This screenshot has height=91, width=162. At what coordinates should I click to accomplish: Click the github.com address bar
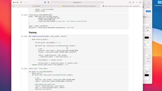pos(77,3)
